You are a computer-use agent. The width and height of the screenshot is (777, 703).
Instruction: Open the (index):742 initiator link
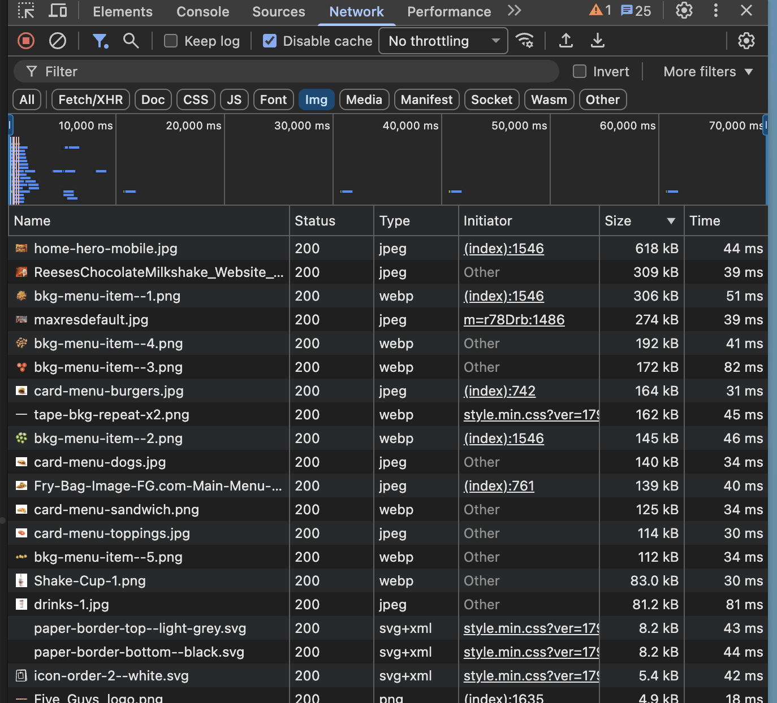pyautogui.click(x=499, y=391)
